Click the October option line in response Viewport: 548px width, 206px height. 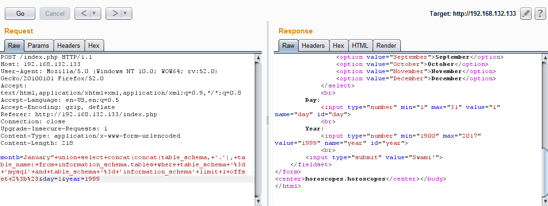412,64
